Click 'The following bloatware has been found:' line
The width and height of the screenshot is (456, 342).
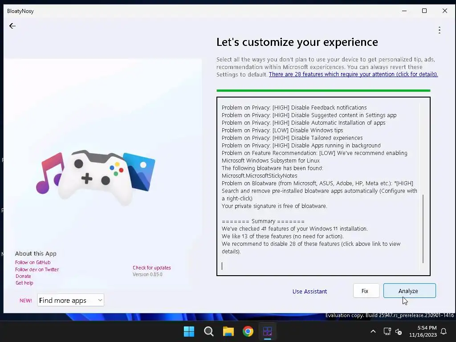[x=272, y=168]
